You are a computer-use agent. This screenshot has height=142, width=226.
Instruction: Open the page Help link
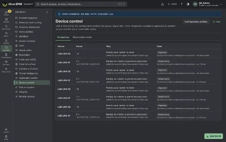coord(216,22)
